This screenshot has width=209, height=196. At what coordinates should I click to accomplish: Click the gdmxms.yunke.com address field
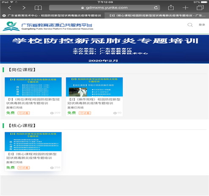pyautogui.click(x=104, y=8)
